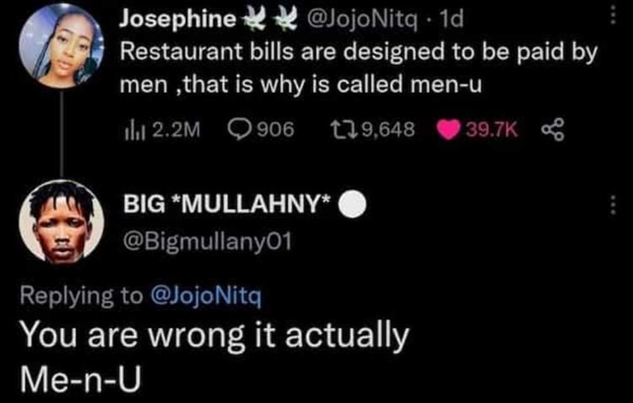
Task: Open three-dot menu on Josephine's tweet
Action: (x=611, y=18)
